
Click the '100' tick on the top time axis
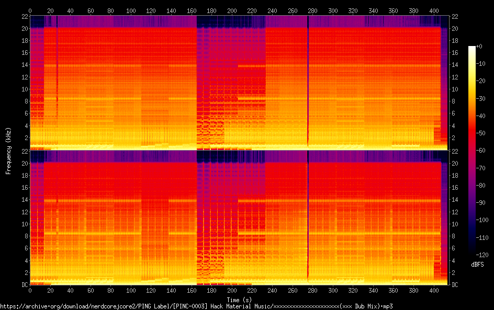tap(131, 10)
